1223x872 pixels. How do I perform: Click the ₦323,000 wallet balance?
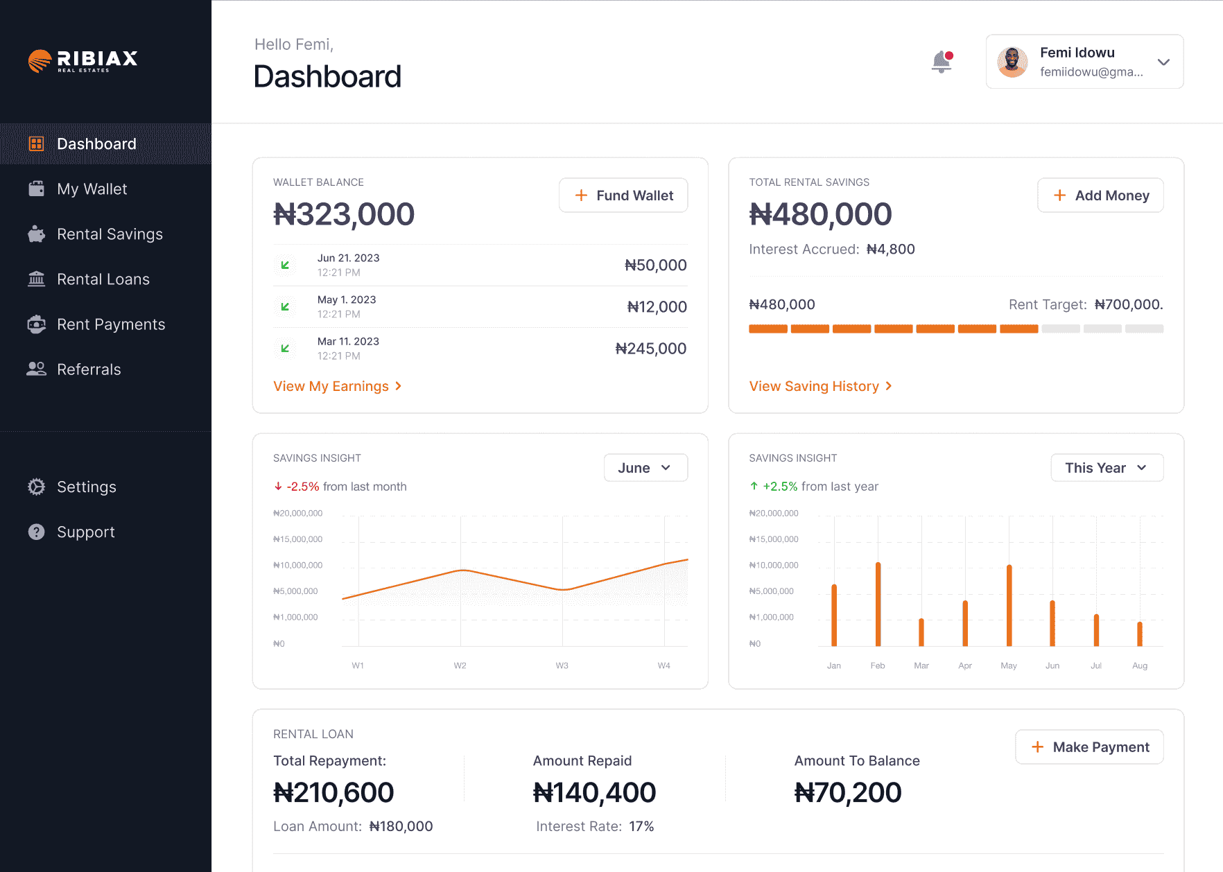click(344, 214)
